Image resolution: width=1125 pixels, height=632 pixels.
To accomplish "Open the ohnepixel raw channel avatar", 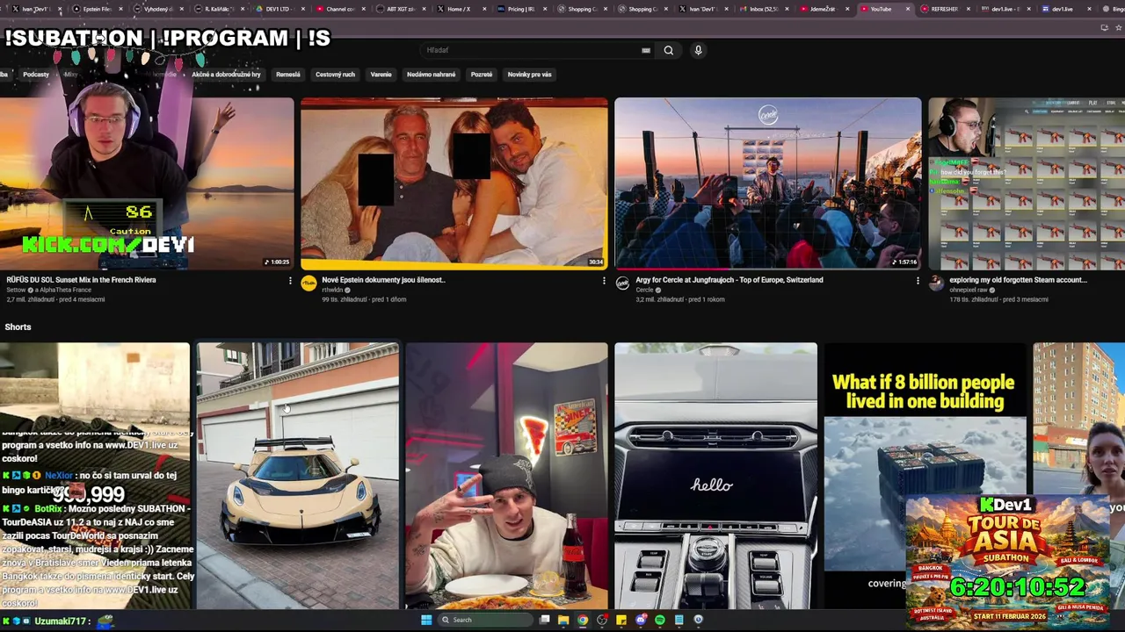I will [x=936, y=283].
